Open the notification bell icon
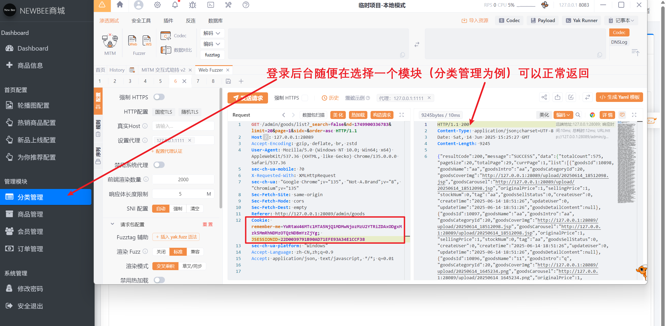The image size is (666, 326). 175,5
